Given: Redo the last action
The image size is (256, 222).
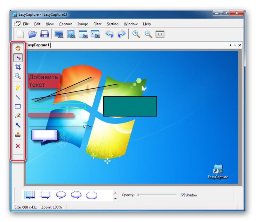Looking at the screenshot, I should pos(122,34).
